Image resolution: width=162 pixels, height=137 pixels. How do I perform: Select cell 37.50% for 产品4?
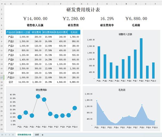(x=48, y=50)
